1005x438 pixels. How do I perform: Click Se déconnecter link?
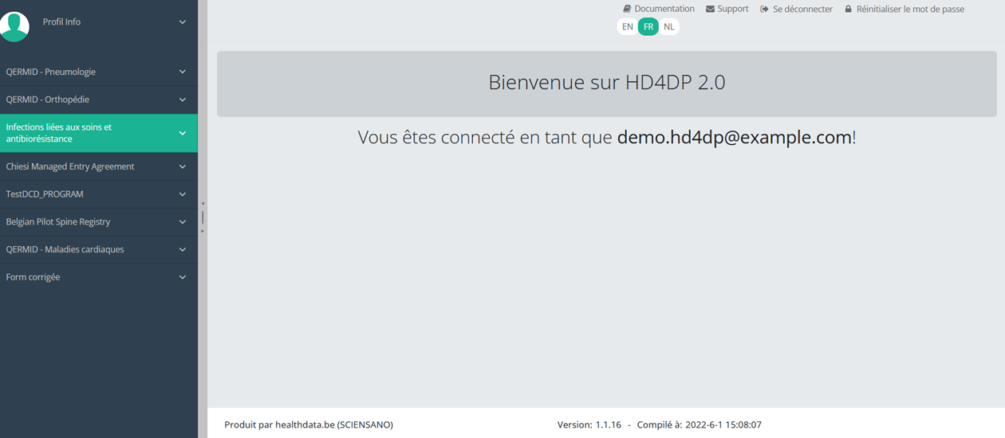click(802, 10)
